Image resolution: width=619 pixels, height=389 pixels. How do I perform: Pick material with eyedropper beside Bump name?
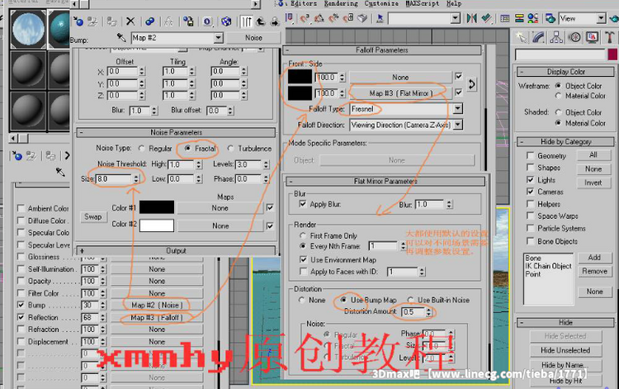(x=121, y=37)
